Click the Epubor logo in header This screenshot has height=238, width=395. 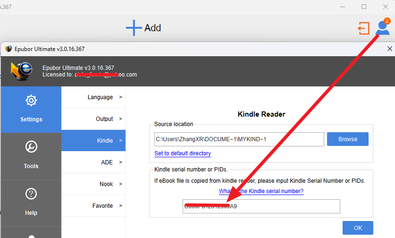click(22, 71)
